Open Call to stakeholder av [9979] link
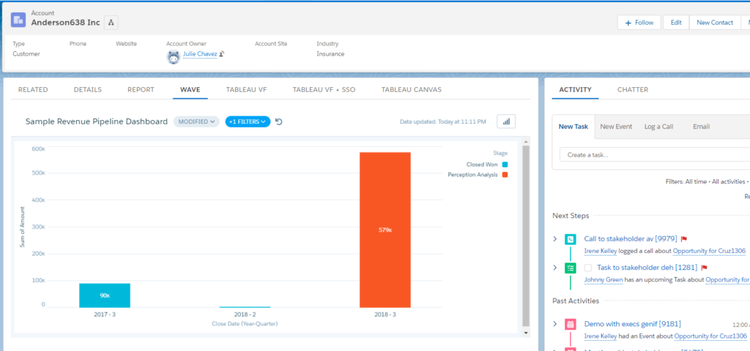Image resolution: width=750 pixels, height=351 pixels. point(631,239)
